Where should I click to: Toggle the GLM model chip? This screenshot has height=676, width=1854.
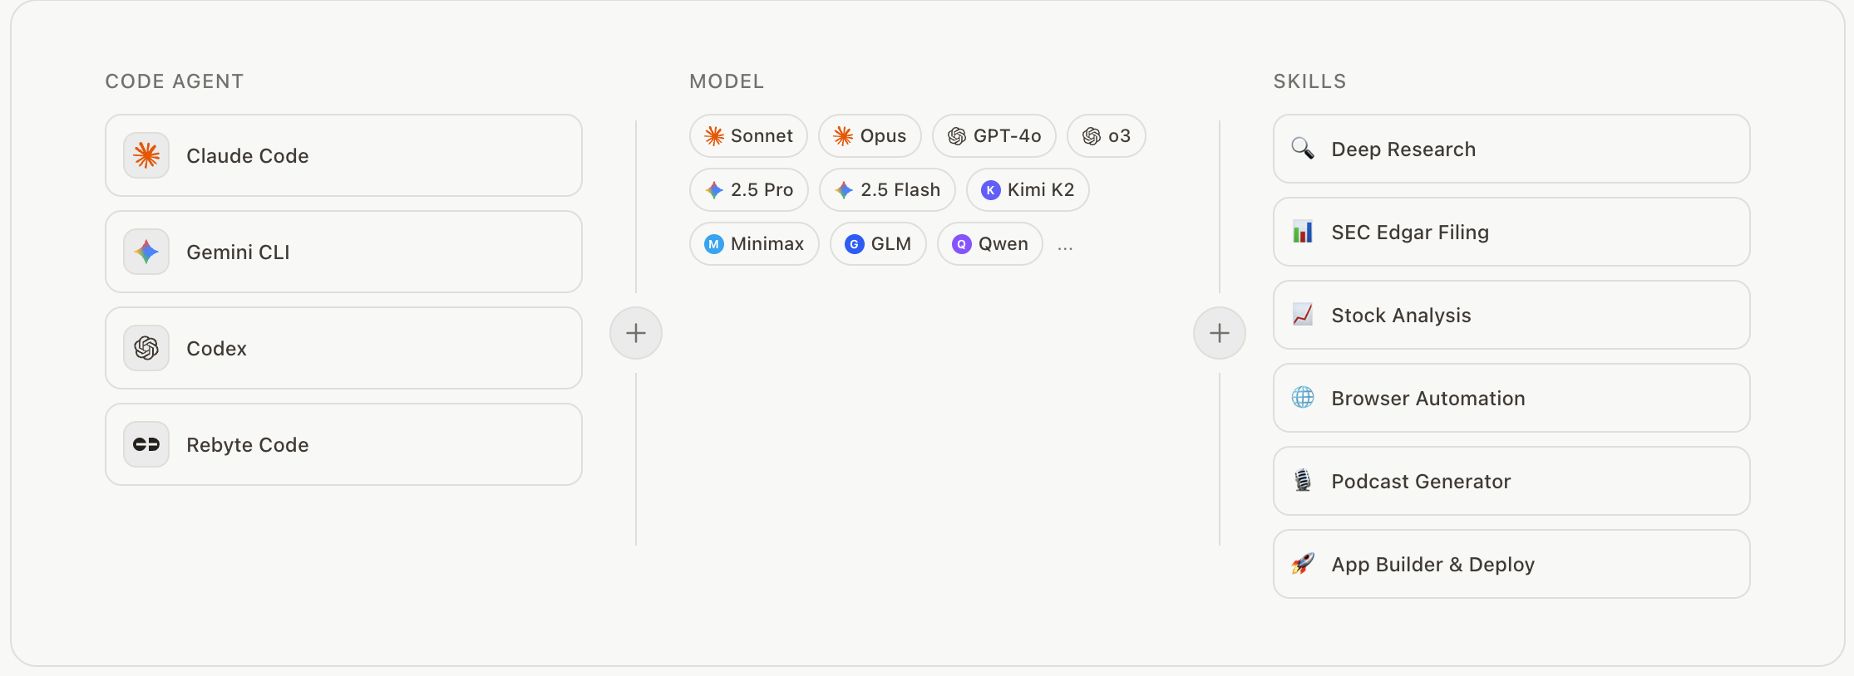(x=878, y=243)
